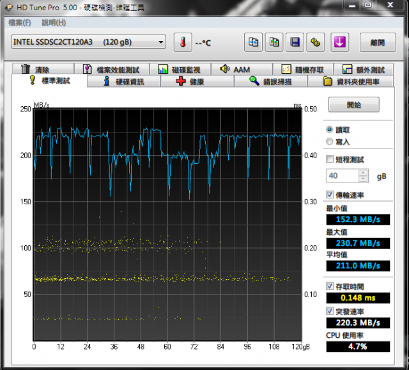Switch to the 額外測試 tab

(x=364, y=69)
